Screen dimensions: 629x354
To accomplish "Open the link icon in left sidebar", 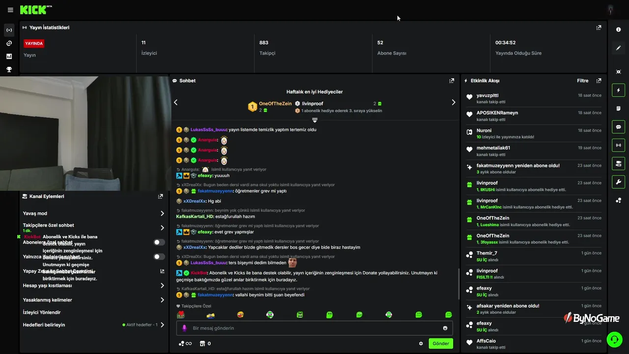I will pos(9,43).
